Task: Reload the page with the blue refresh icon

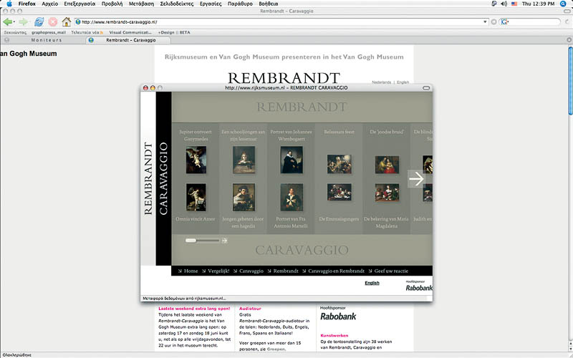Action: pos(39,22)
